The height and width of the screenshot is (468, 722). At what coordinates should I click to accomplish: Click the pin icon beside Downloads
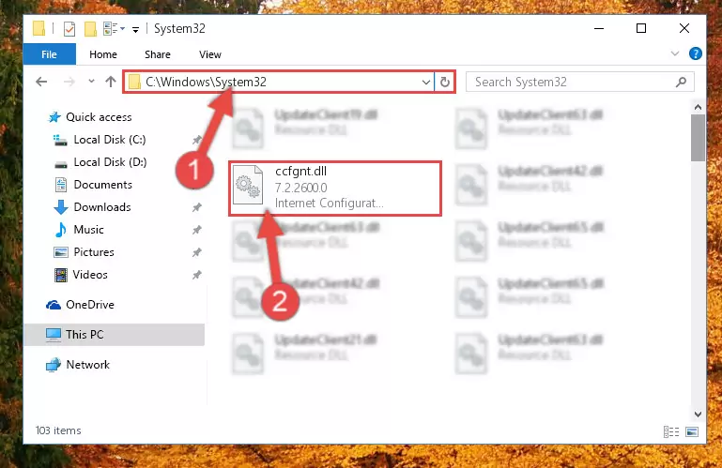pos(196,207)
